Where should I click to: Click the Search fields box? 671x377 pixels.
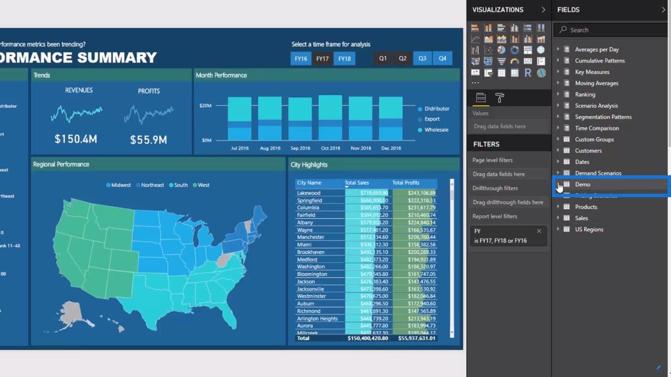click(x=611, y=30)
